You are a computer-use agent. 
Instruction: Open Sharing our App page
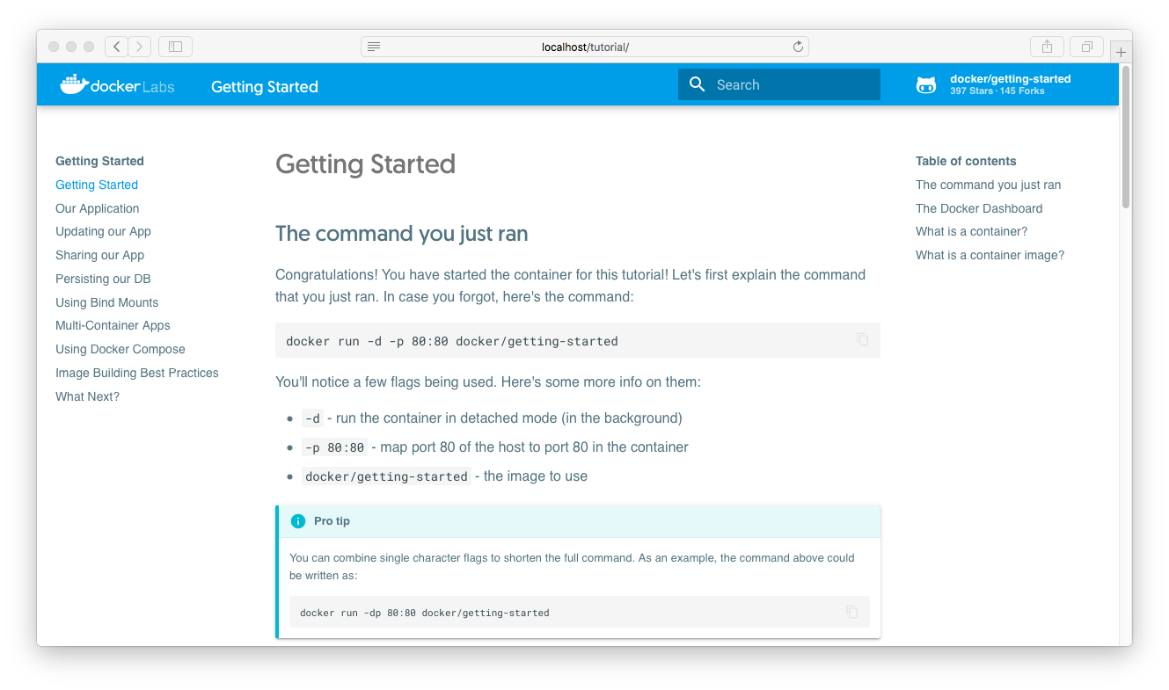99,255
